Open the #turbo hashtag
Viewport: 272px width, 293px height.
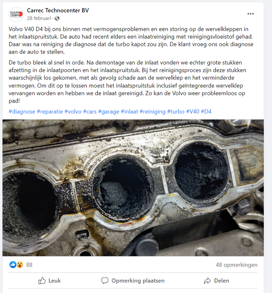click(x=176, y=112)
